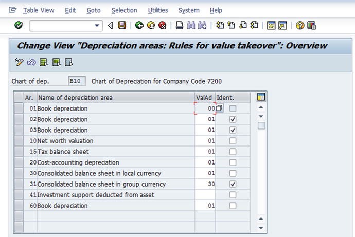Open the Utilities menu
This screenshot has height=237, width=355.
click(158, 10)
